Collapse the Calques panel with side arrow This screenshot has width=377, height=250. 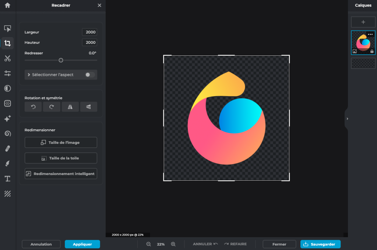[x=347, y=119]
